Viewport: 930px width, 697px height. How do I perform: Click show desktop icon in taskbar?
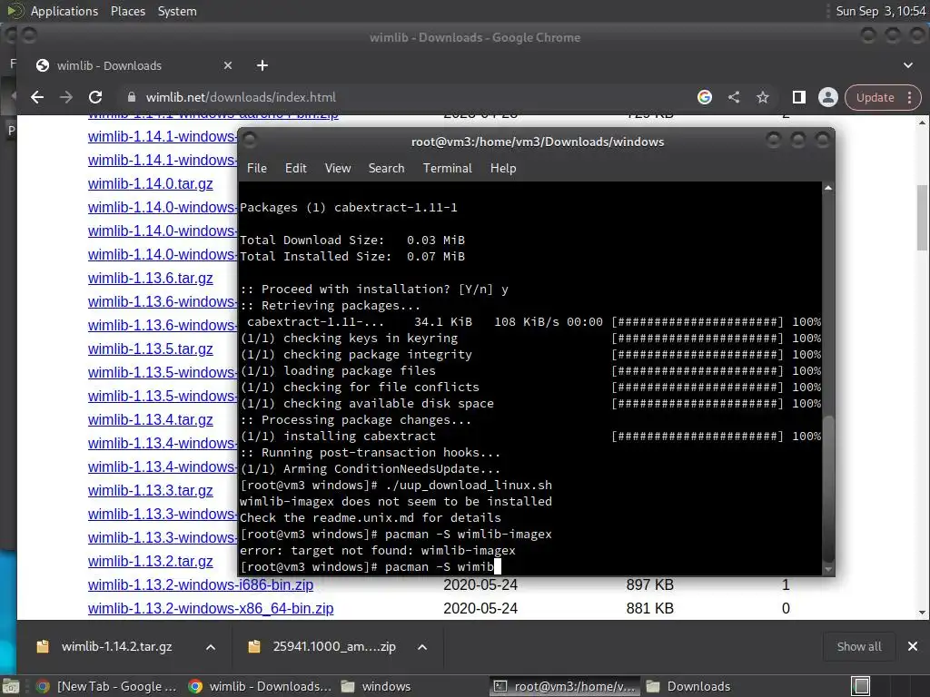10,686
